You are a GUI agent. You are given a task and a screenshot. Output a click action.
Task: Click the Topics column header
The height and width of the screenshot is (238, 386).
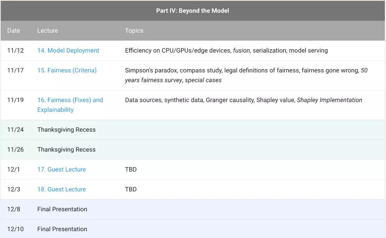pos(134,31)
